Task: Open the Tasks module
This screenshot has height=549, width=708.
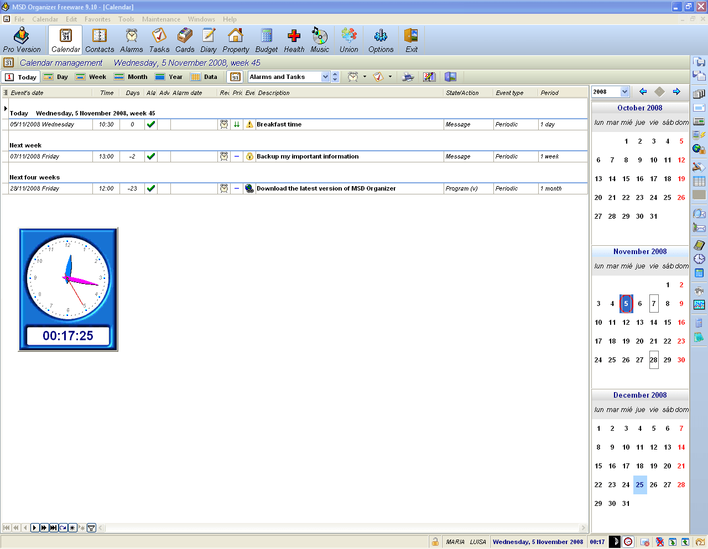Action: (159, 40)
